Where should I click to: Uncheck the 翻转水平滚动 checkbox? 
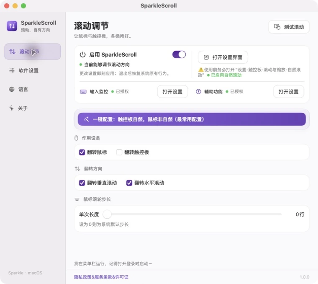coord(129,183)
